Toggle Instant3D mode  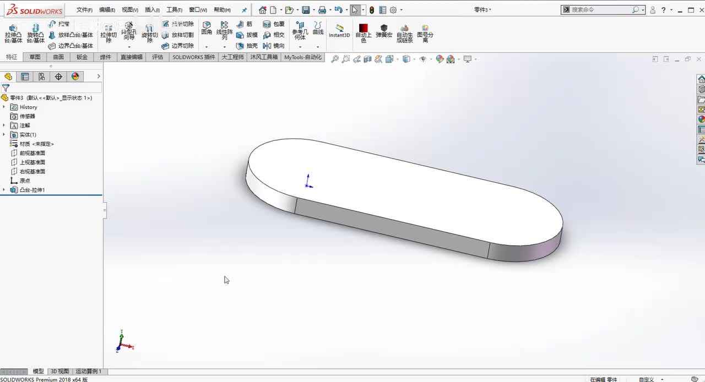(339, 31)
